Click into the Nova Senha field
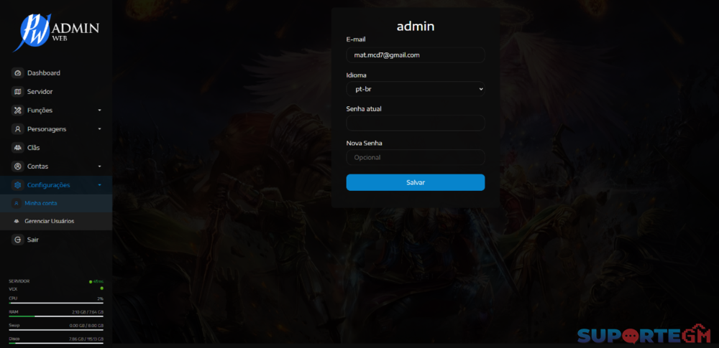Screen dimensions: 719x348 pos(415,157)
